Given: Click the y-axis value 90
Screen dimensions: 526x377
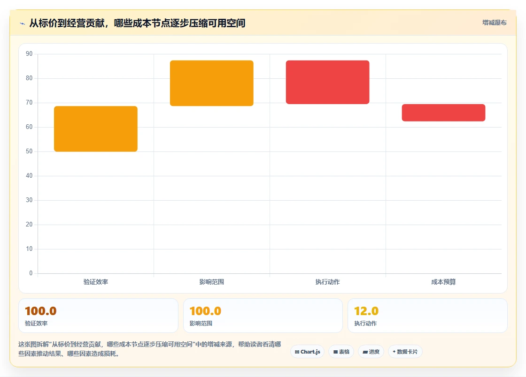Looking at the screenshot, I should click(29, 53).
